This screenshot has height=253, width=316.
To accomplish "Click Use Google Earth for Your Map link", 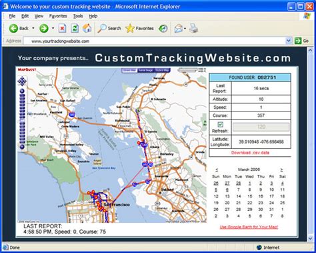I will click(249, 227).
